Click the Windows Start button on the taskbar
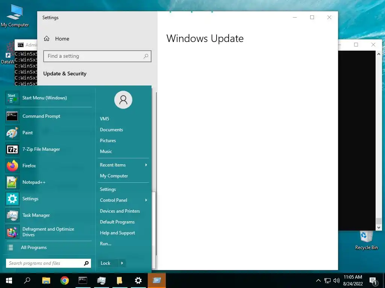 [x=9, y=280]
